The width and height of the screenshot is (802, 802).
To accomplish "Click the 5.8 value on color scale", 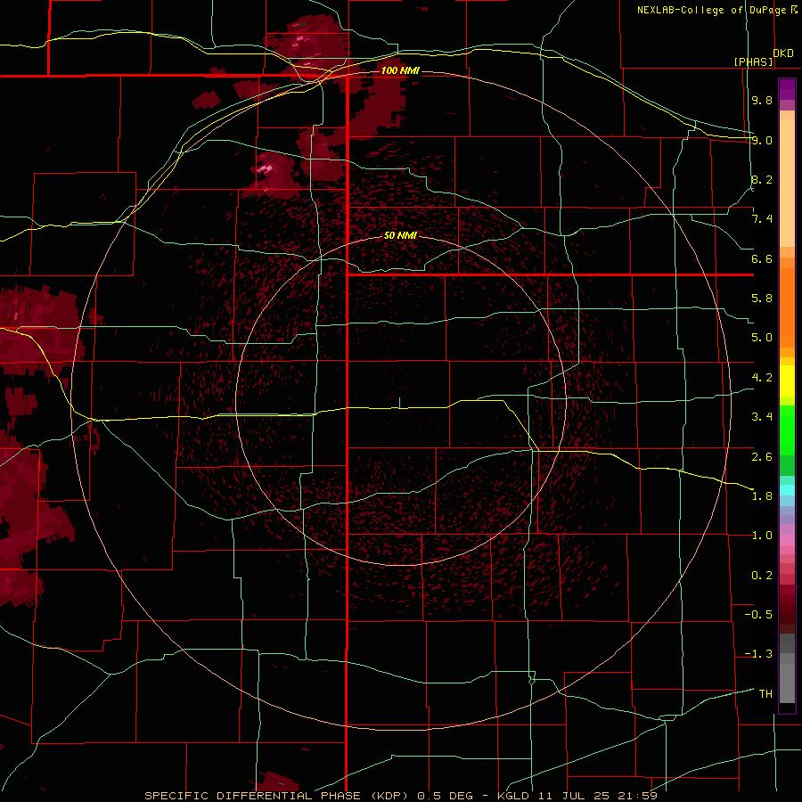I will coord(762,299).
